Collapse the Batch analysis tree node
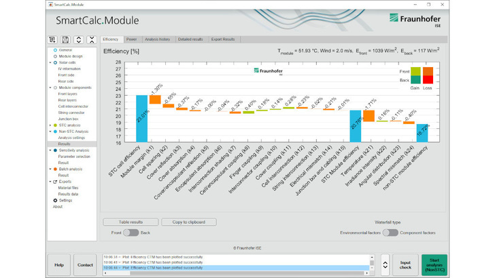The width and height of the screenshot is (495, 278). click(50, 169)
